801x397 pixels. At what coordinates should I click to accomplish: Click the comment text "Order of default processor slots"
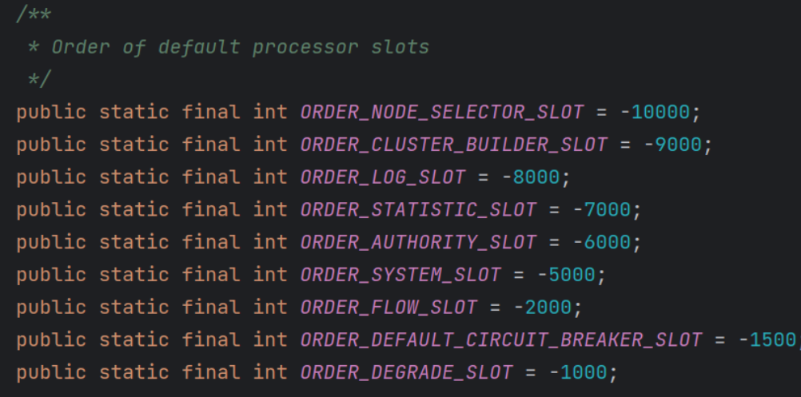tap(240, 46)
